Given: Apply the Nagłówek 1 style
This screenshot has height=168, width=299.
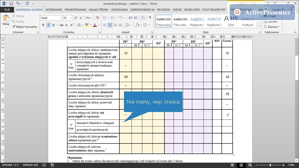Looking at the screenshot, I should click(197, 21).
